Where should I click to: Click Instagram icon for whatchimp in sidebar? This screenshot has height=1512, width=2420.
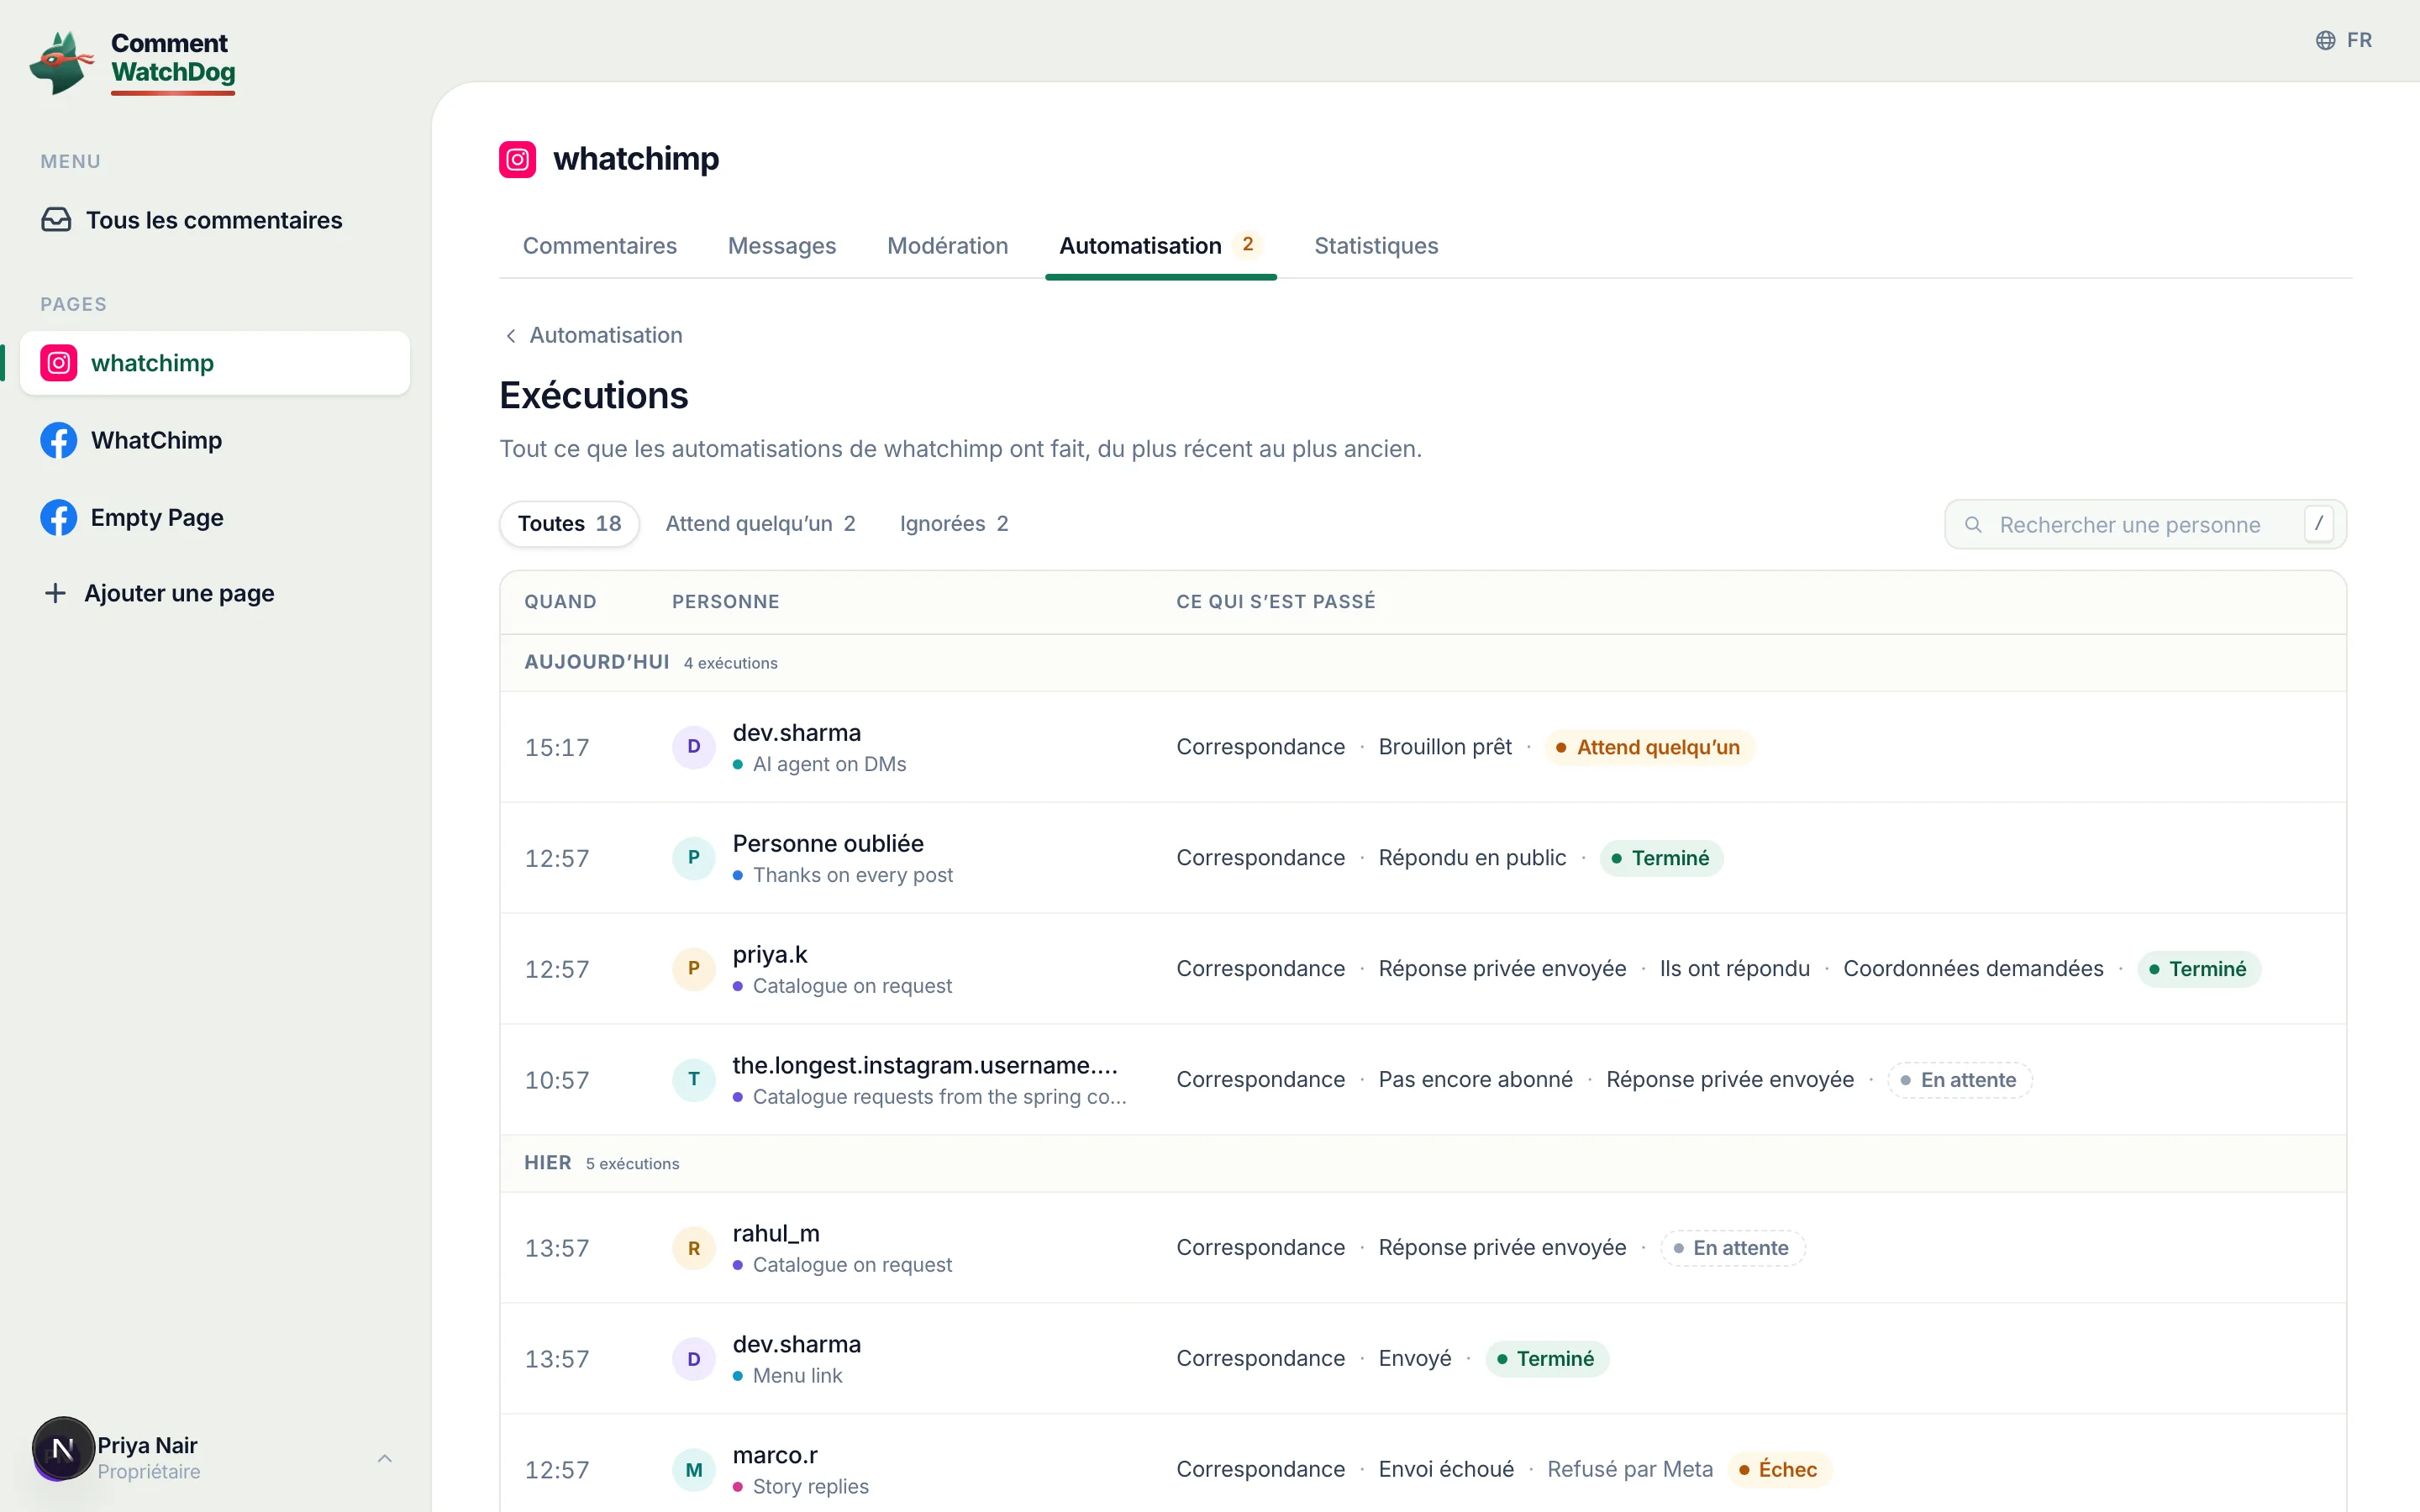(59, 363)
